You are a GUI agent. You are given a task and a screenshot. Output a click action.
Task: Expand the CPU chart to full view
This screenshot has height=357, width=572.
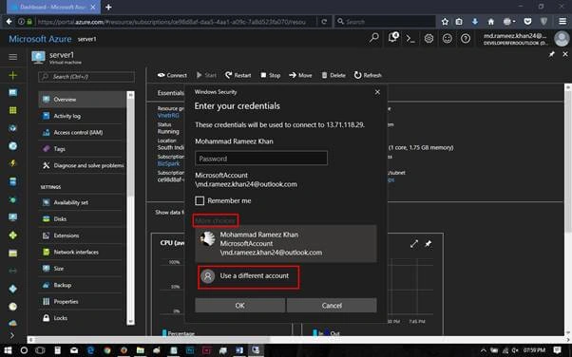coord(414,244)
